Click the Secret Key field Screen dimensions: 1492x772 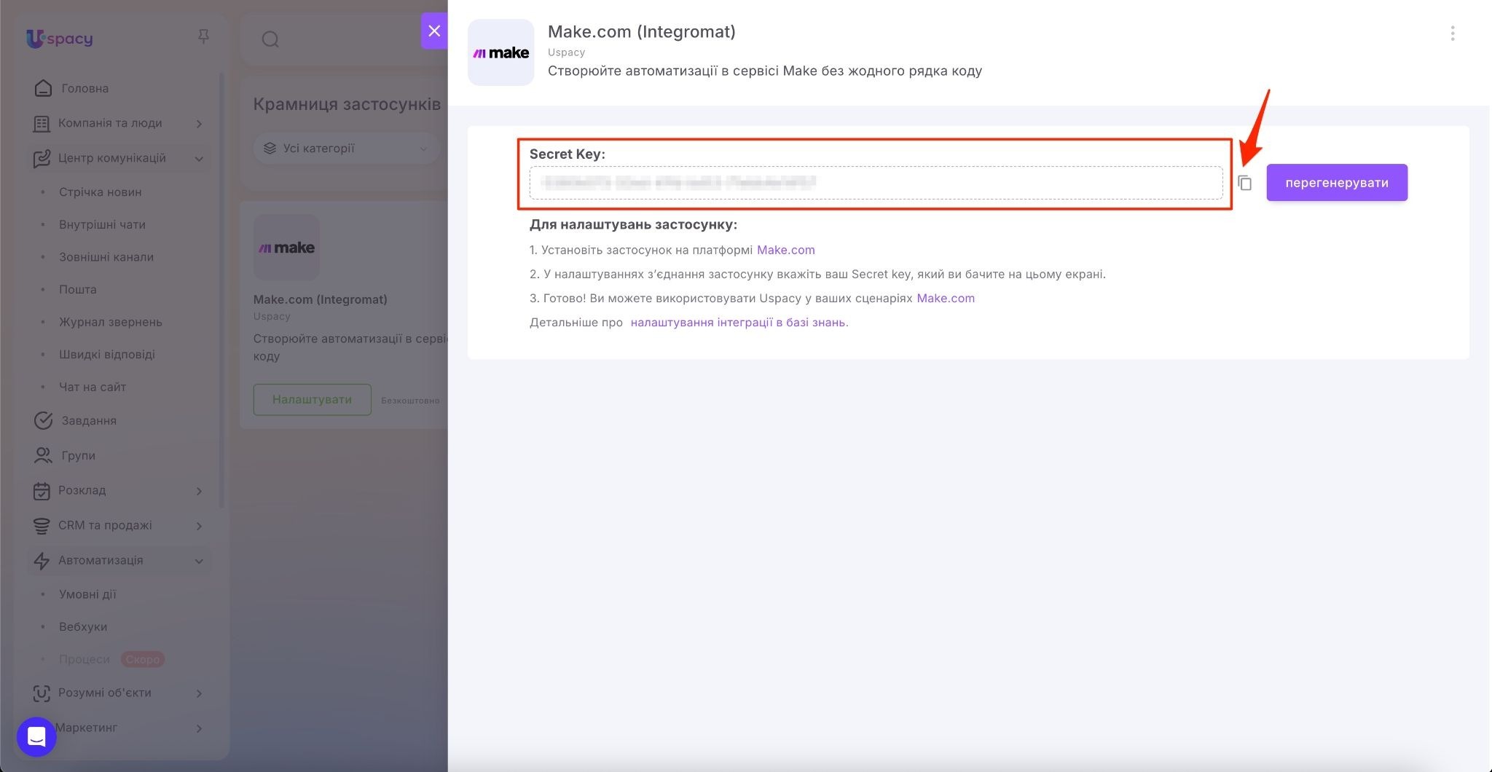tap(875, 183)
